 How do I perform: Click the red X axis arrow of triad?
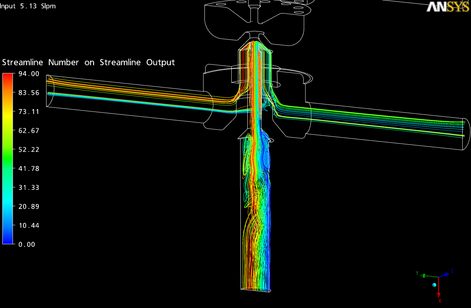tap(439, 287)
